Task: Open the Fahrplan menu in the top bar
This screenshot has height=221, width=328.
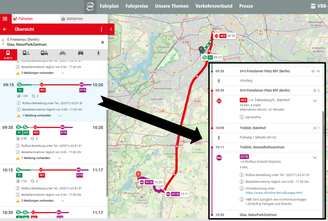Action: point(109,6)
